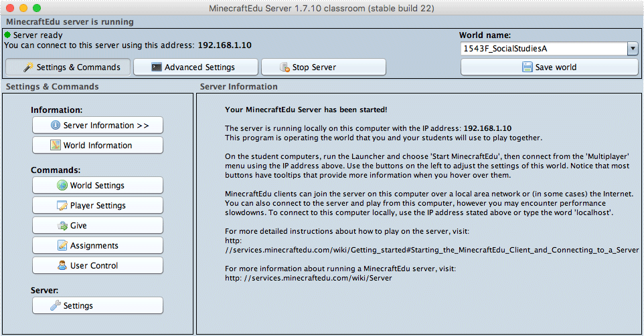The width and height of the screenshot is (644, 336).
Task: Click the 1543F_SocialStudiesA world name field
Action: coord(544,49)
